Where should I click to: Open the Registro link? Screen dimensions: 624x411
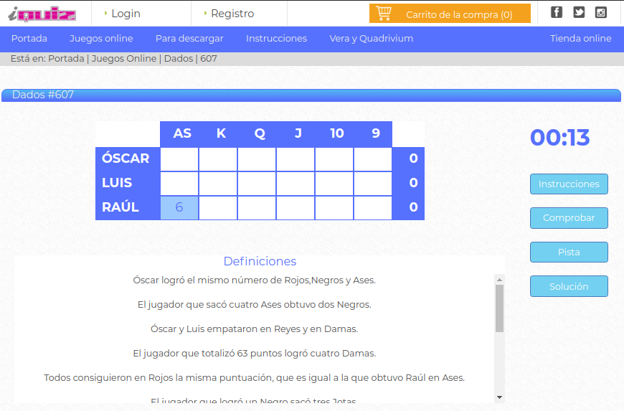(x=232, y=14)
